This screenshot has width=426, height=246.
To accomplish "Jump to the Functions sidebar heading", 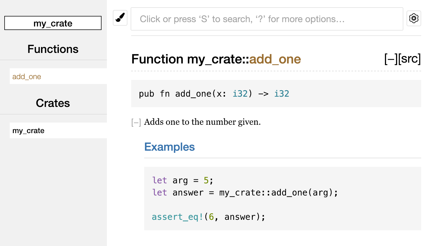I will click(x=53, y=49).
